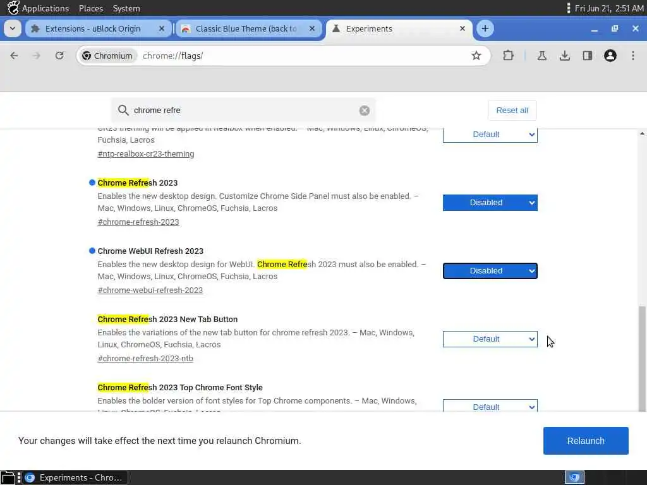Screen dimensions: 647x485
Task: Open the profile avatar menu
Action: [610, 56]
